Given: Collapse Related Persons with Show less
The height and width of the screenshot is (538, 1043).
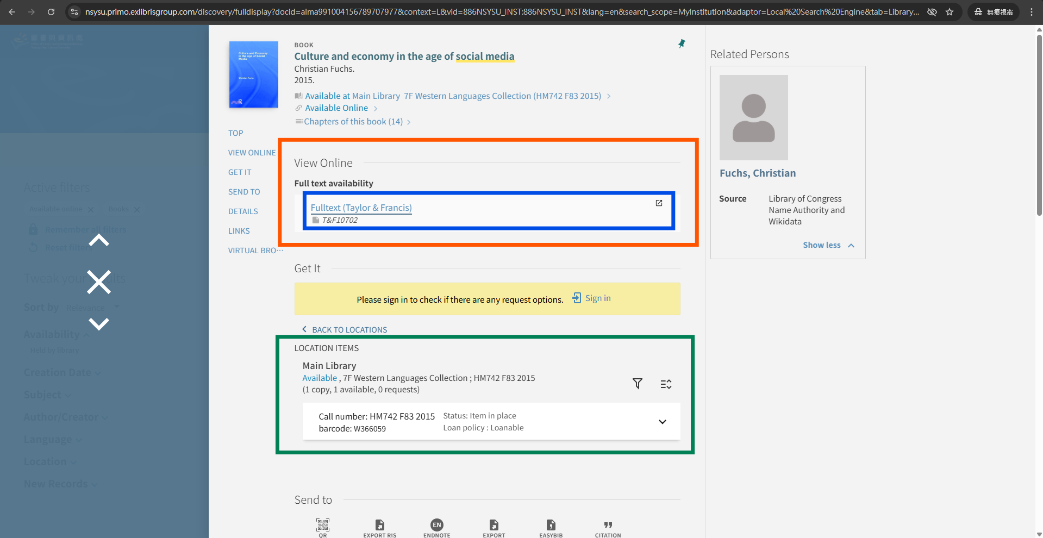Looking at the screenshot, I should click(828, 245).
